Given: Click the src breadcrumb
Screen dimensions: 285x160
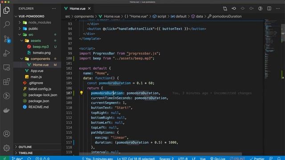Looking at the screenshot, I should (68, 16).
